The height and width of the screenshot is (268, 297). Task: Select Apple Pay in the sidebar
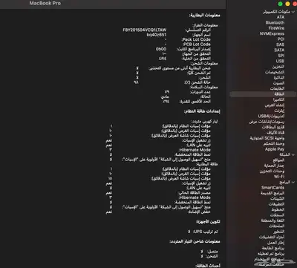(275, 149)
